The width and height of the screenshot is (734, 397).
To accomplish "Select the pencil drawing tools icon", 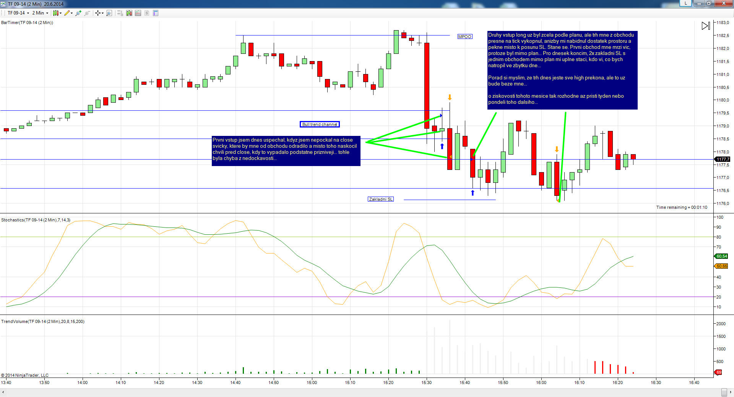I will [67, 13].
